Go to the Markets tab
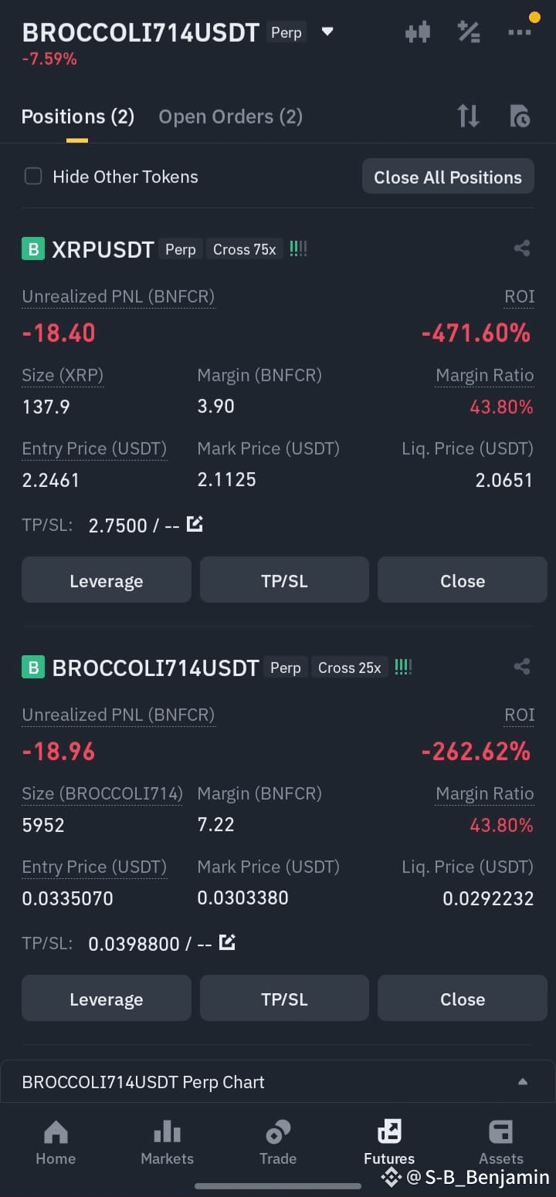 coord(167,1143)
